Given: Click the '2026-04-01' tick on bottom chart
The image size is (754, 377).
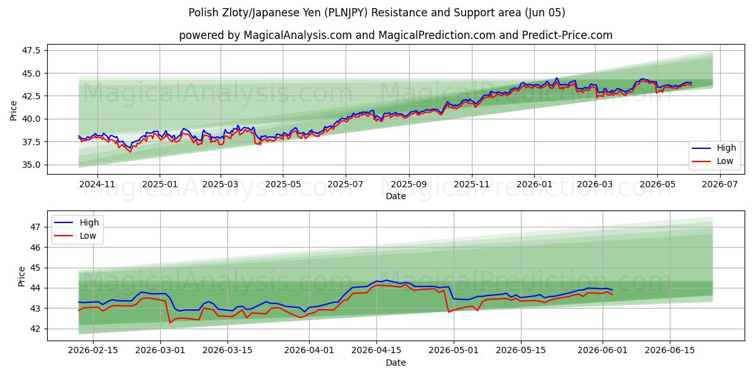Looking at the screenshot, I should 309,350.
